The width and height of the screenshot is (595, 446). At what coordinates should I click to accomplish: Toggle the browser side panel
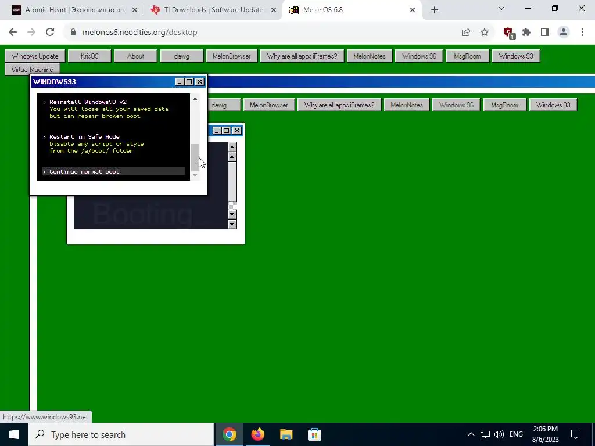(x=545, y=33)
